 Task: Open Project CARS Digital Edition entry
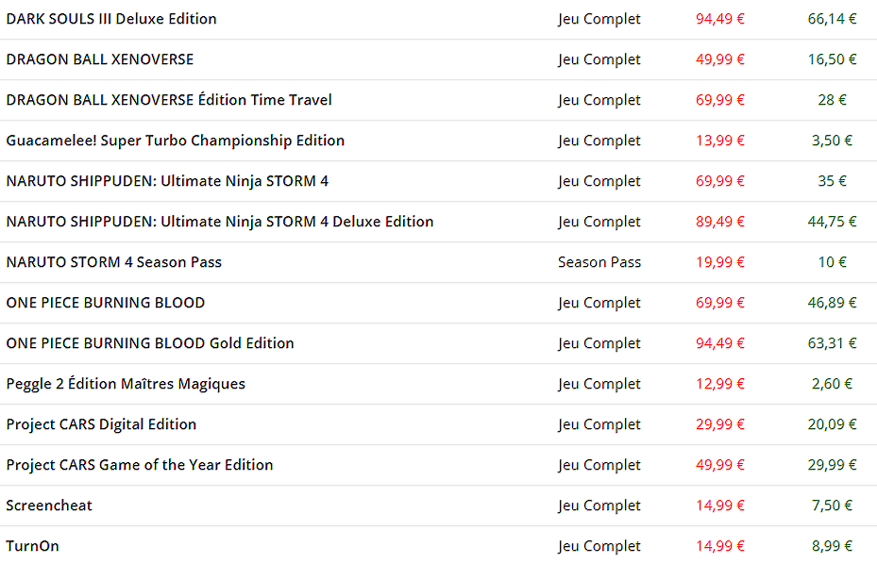(x=101, y=424)
